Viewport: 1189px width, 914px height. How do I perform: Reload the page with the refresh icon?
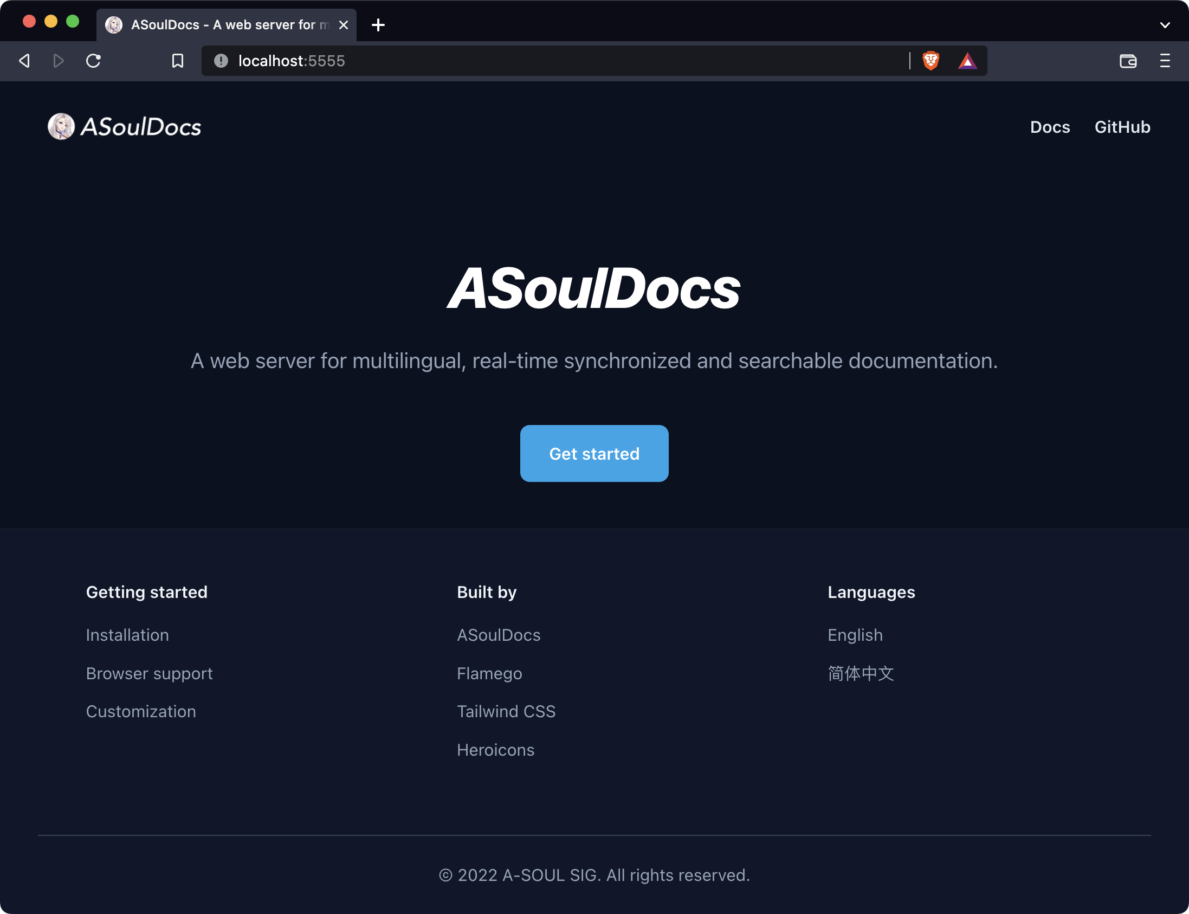pos(94,60)
